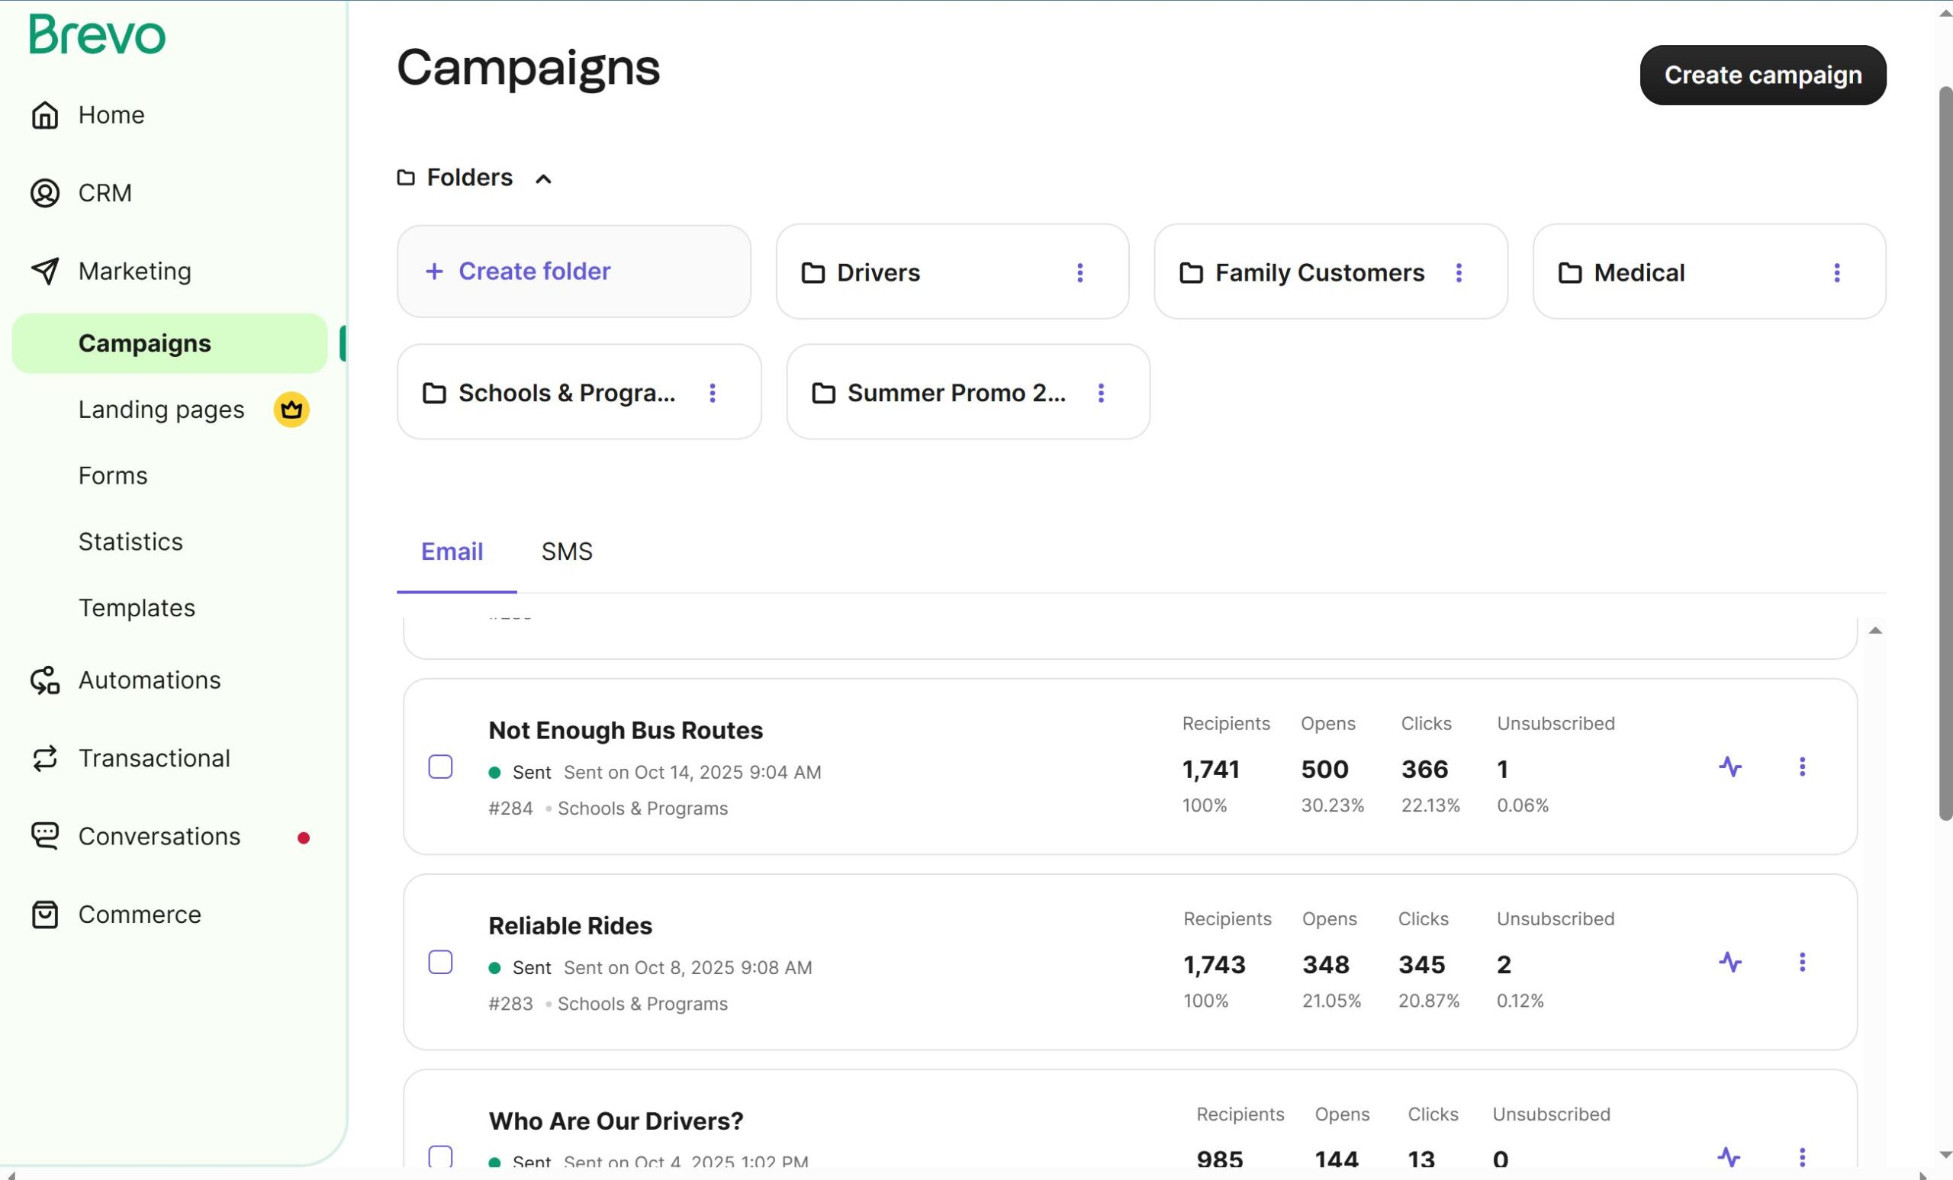The image size is (1953, 1180).
Task: Click the "Schools & Programs" tag under #284
Action: pos(643,809)
